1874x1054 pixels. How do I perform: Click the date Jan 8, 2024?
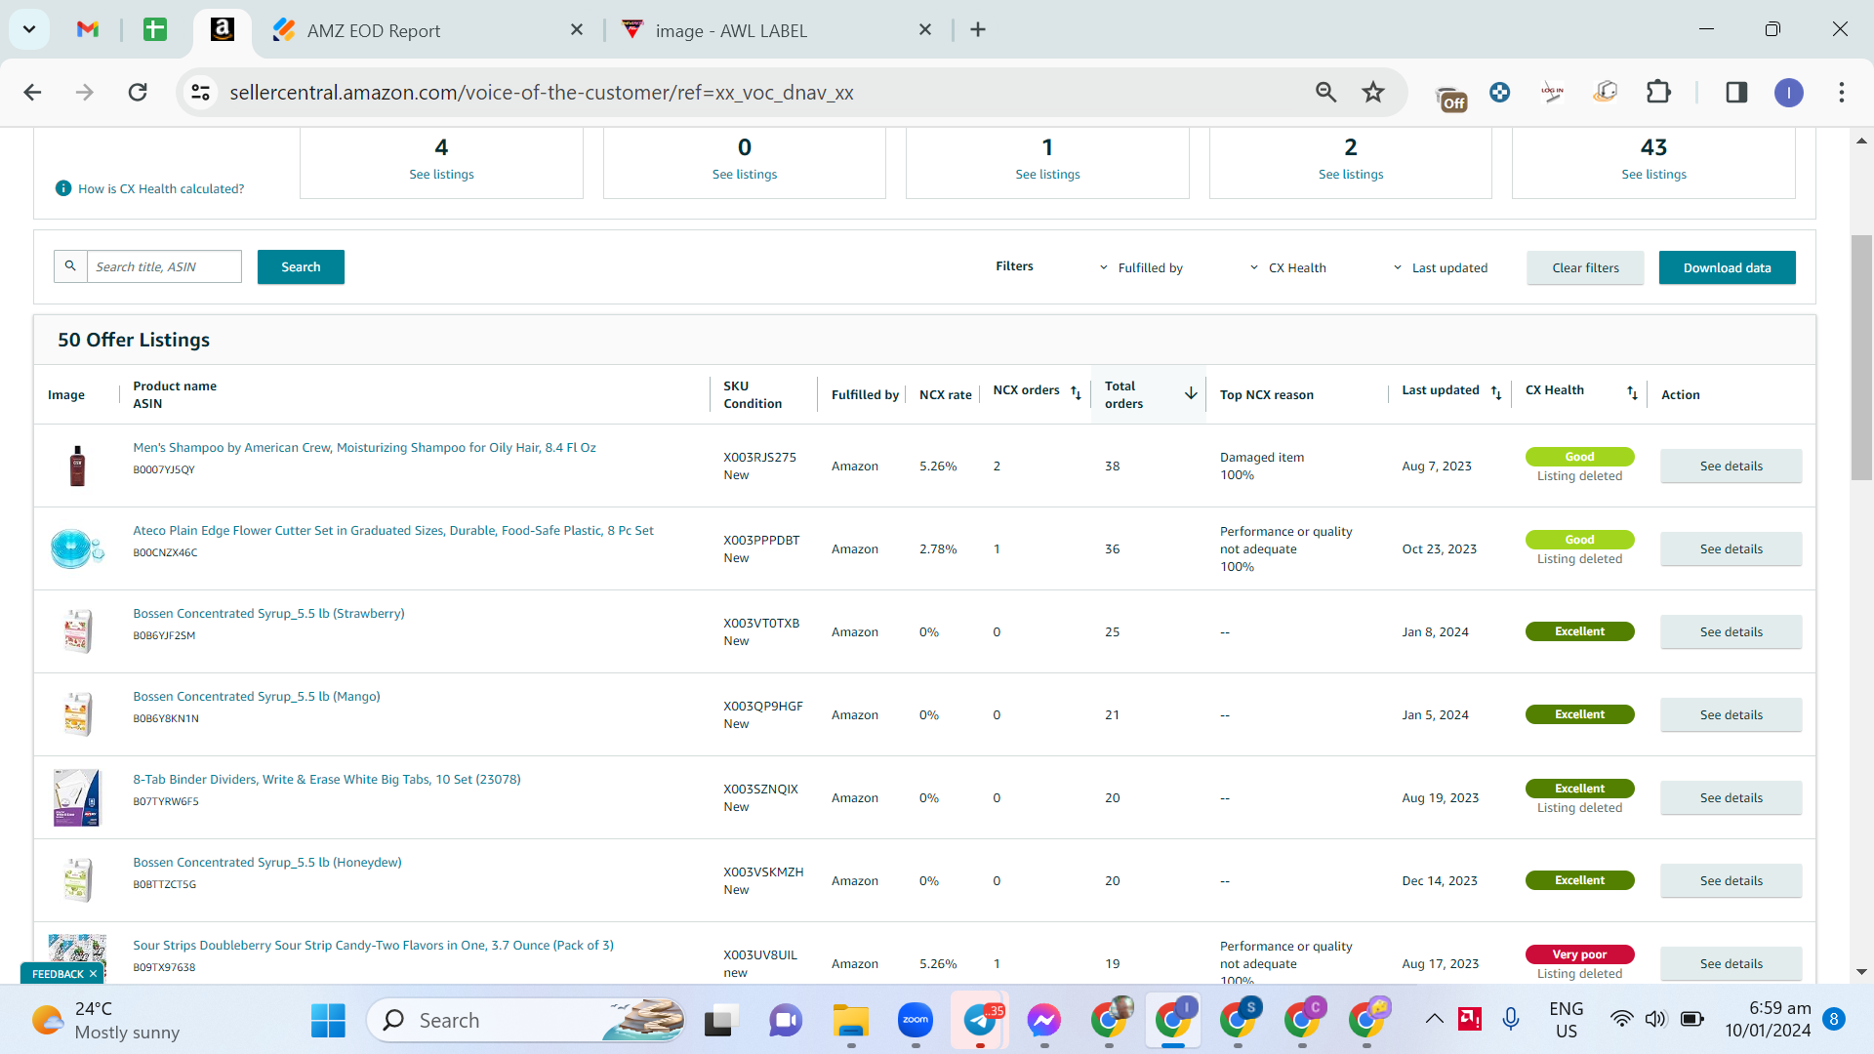(x=1435, y=631)
